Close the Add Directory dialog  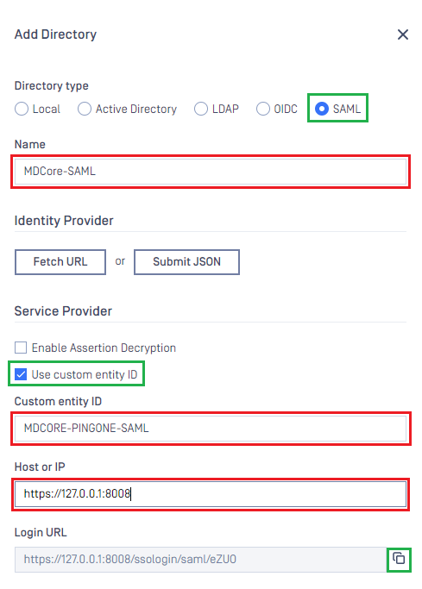[x=403, y=34]
